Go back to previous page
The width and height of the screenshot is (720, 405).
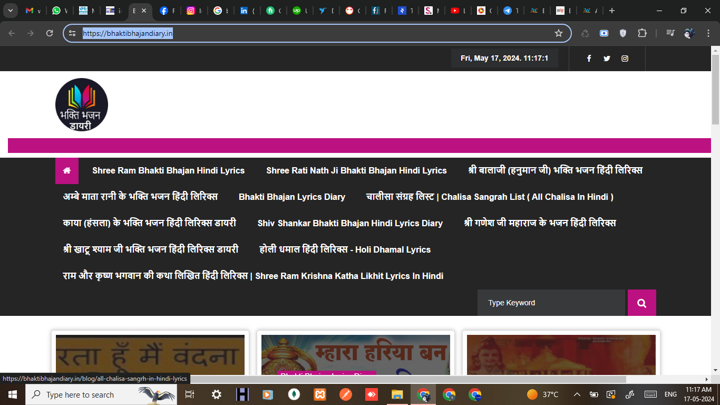pos(12,33)
